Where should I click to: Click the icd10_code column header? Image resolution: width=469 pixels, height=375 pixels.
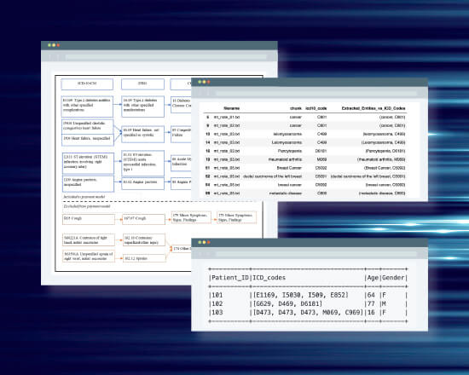[x=316, y=108]
